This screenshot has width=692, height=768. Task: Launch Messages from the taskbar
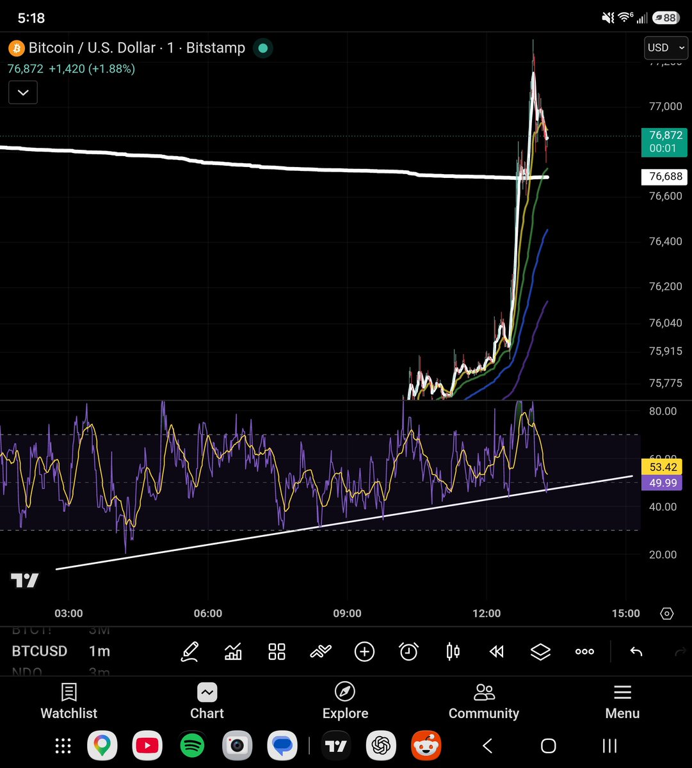tap(282, 746)
